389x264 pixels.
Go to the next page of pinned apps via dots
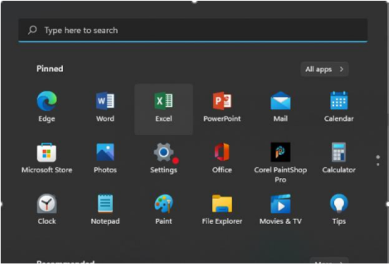(x=378, y=164)
